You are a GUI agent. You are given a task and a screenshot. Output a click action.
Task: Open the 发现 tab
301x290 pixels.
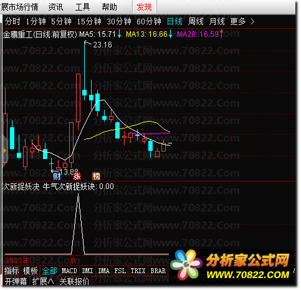(144, 7)
